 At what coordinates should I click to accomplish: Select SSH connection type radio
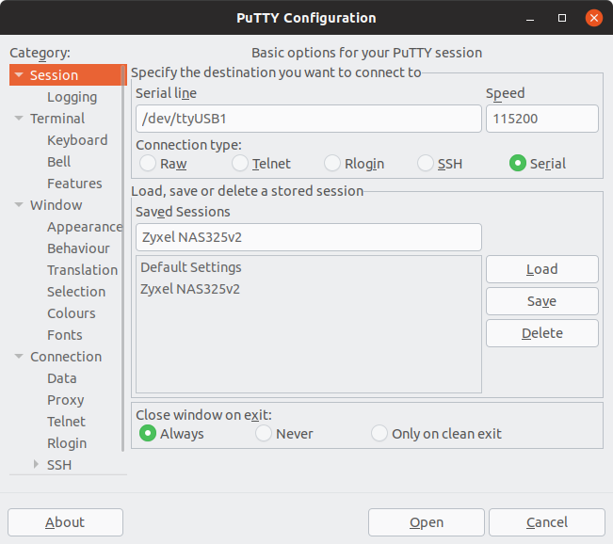(x=426, y=164)
